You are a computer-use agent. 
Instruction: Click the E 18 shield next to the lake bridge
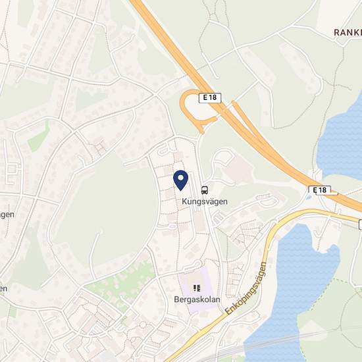point(320,190)
